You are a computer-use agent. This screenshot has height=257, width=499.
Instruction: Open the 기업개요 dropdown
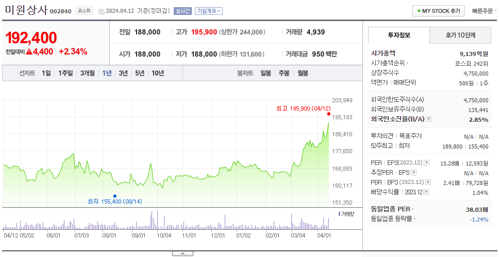tap(208, 11)
